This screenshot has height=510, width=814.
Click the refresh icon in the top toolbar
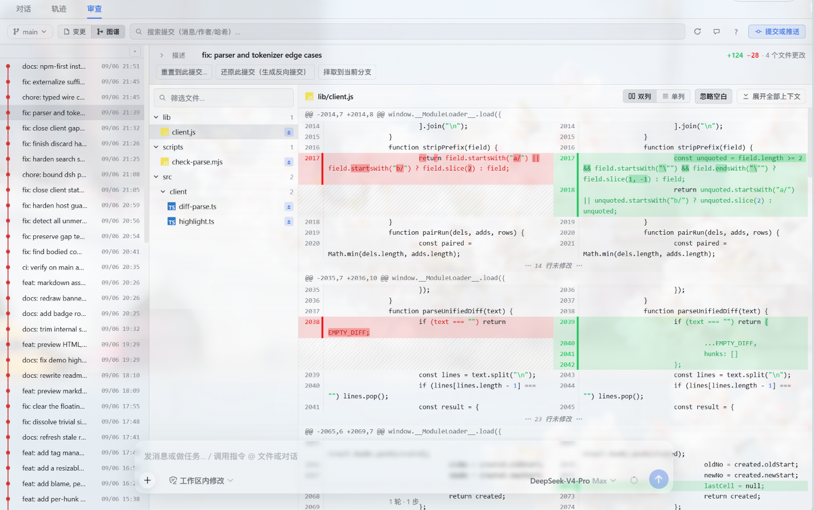coord(697,31)
